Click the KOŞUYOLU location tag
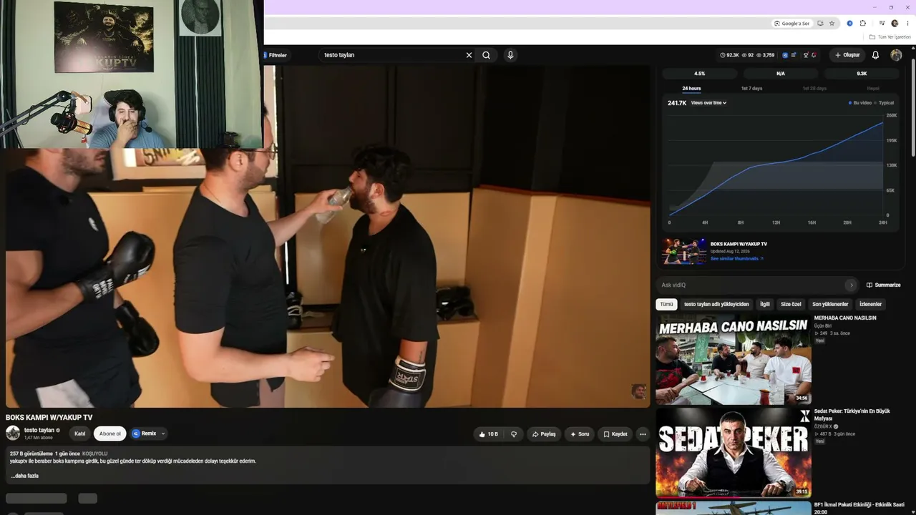Image resolution: width=916 pixels, height=515 pixels. tap(95, 453)
